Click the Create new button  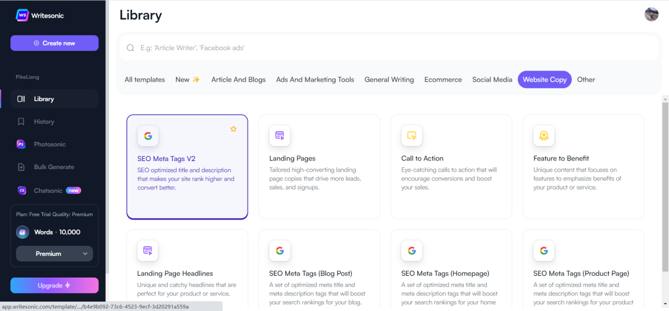[x=55, y=43]
